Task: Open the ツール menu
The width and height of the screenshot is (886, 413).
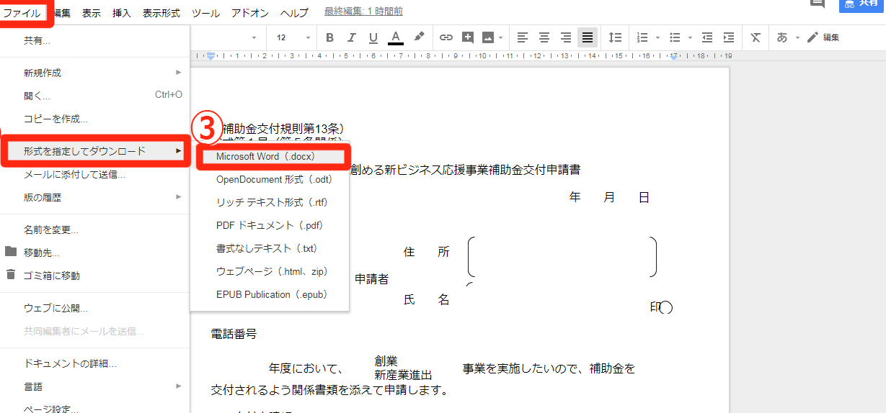Action: [x=206, y=12]
